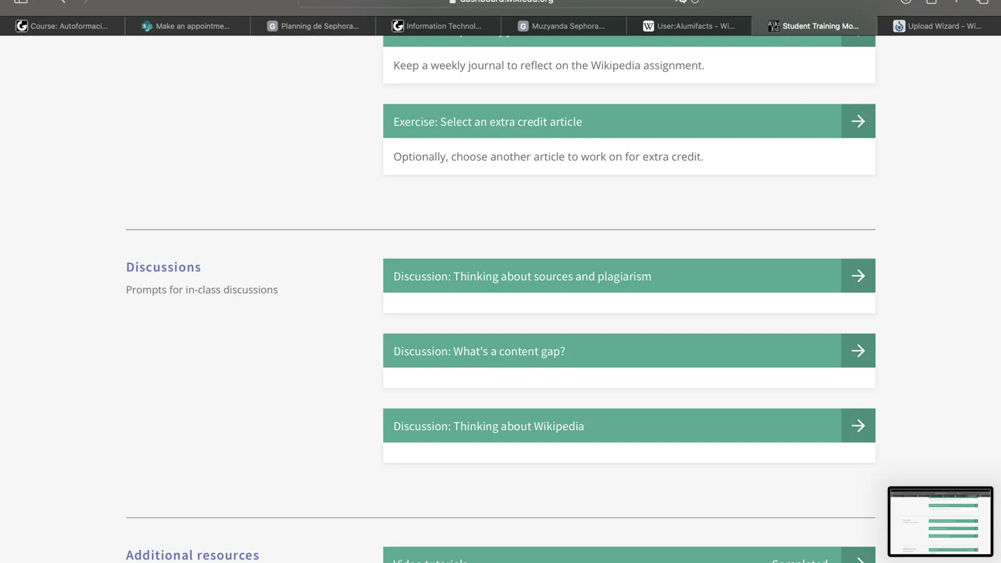Switch to Course: Autoformaci... tab
The height and width of the screenshot is (563, 1001).
63,26
